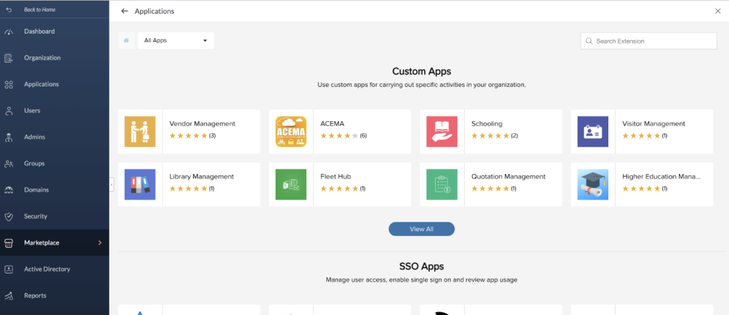Collapse the sidebar using the edge handle
Screen dimensions: 729x315
tap(111, 185)
